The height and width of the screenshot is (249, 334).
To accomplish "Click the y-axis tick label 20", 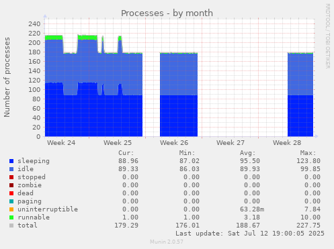I will point(36,128).
